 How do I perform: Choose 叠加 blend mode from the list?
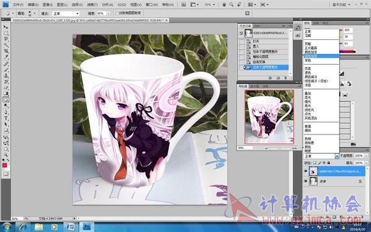308,94
